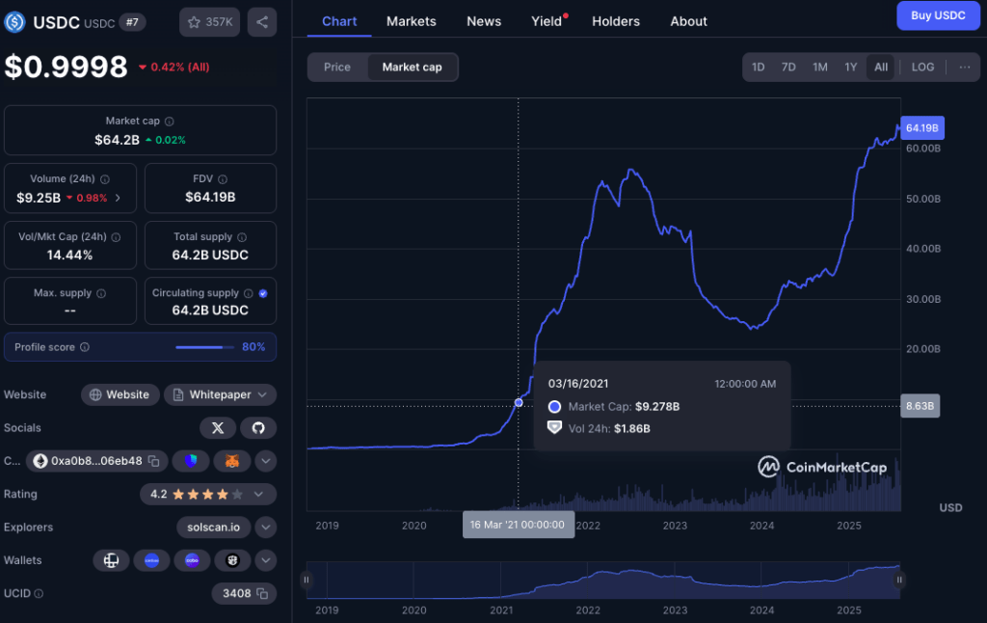Expand the Explorers list beside solscan.io

point(265,528)
